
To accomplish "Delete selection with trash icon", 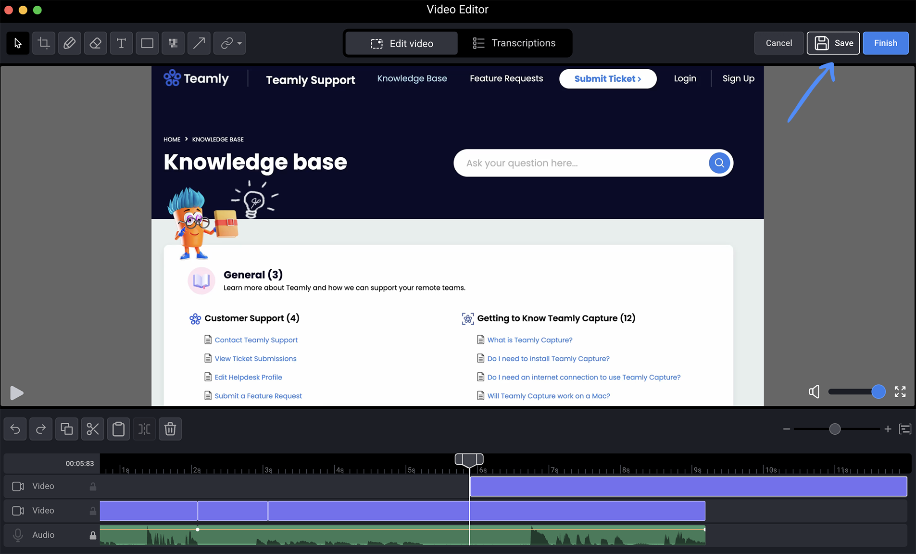I will pyautogui.click(x=170, y=429).
